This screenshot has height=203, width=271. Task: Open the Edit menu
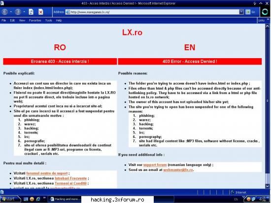tap(12, 20)
